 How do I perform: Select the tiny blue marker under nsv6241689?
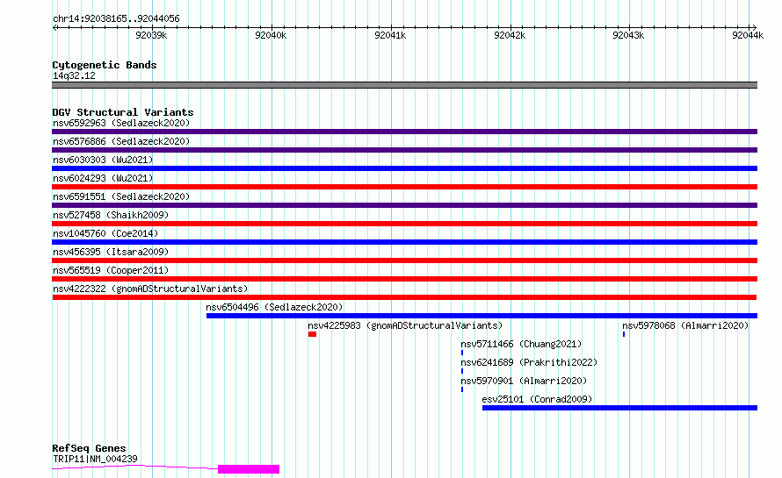click(462, 371)
